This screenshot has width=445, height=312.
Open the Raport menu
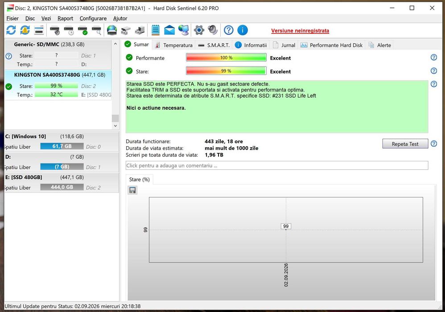coord(65,18)
